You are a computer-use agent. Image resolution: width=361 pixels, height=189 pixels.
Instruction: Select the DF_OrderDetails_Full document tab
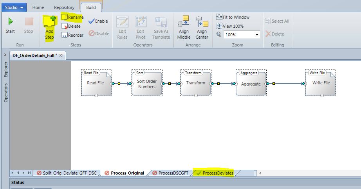(34, 55)
